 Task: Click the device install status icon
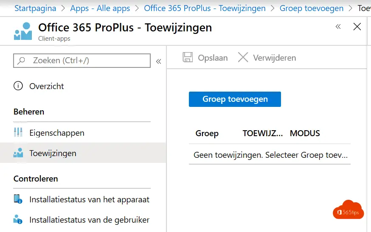(18, 199)
